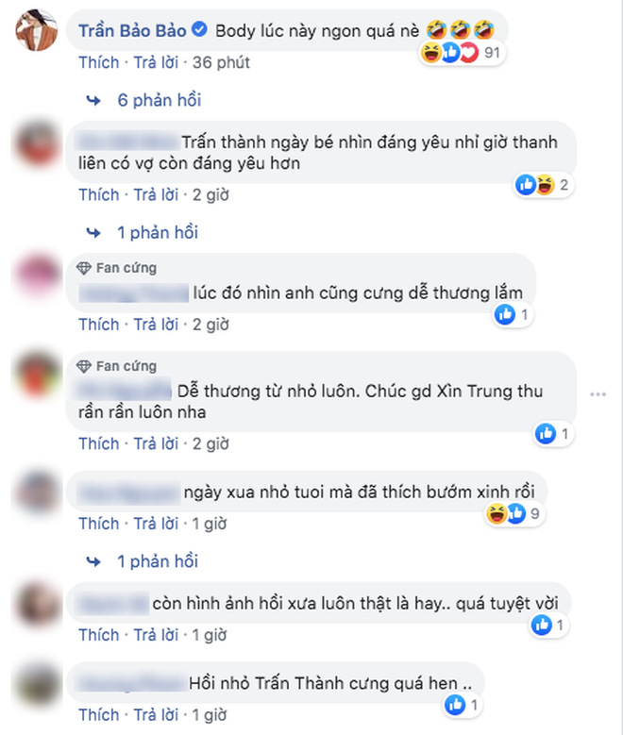The height and width of the screenshot is (735, 623).
Task: Click Trả lời under the bướm xinh comment
Action: tap(156, 524)
